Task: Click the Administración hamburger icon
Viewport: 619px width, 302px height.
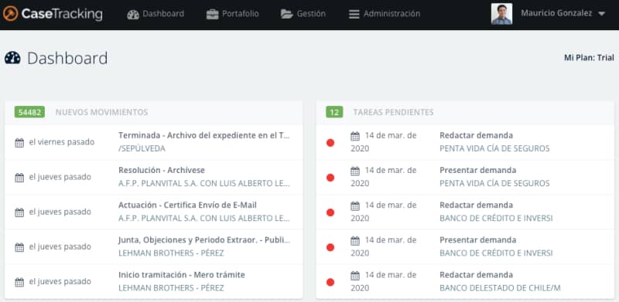Action: [354, 14]
